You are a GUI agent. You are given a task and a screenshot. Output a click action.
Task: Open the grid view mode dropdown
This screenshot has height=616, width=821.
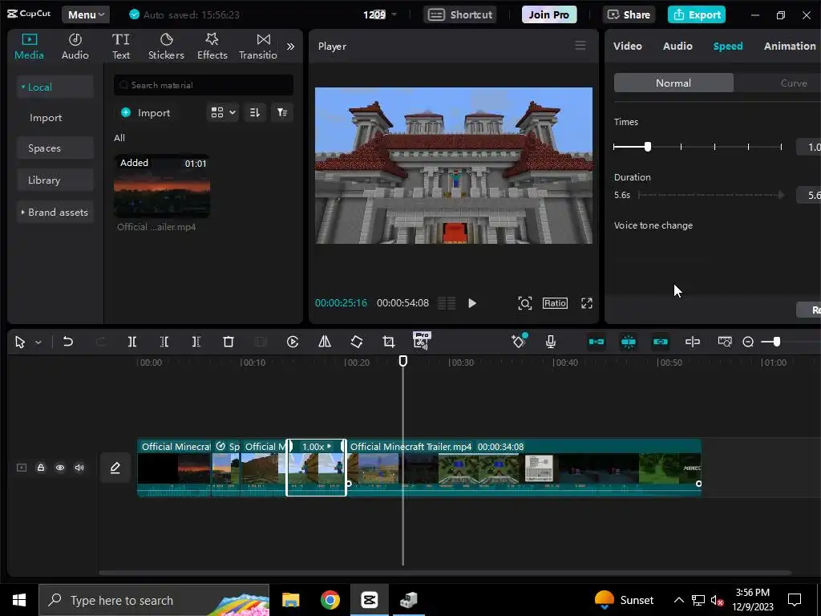point(224,112)
